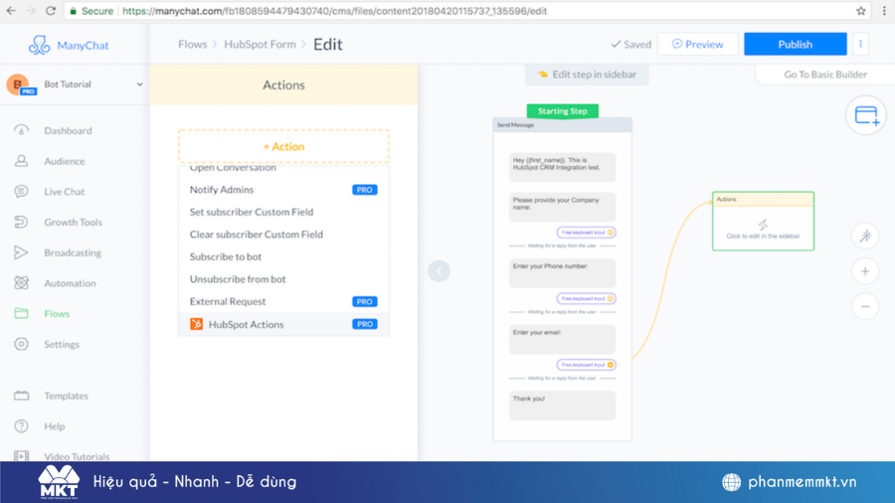This screenshot has width=895, height=503.
Task: Click the Enter your Phone number bubble
Action: 562,272
